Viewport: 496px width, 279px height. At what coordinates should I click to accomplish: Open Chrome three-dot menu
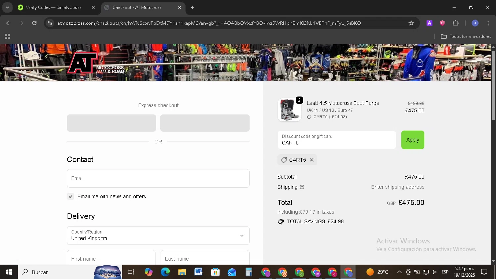488,23
